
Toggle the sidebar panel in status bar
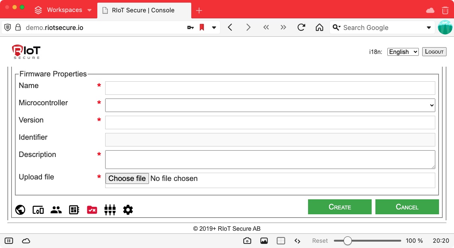[9, 241]
